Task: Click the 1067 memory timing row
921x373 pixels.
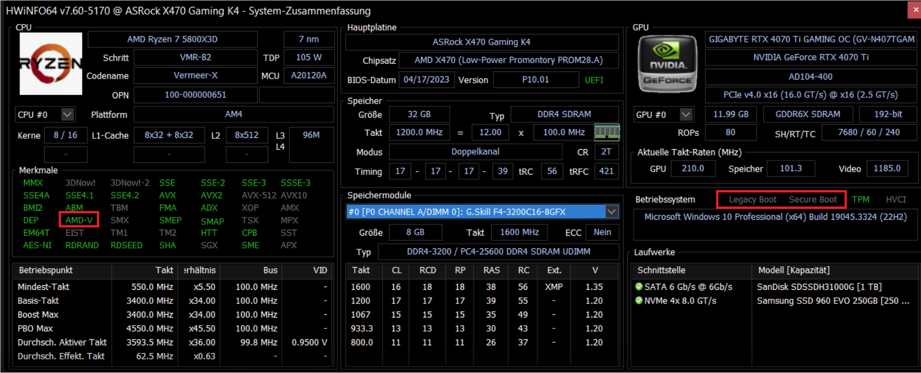Action: point(482,315)
